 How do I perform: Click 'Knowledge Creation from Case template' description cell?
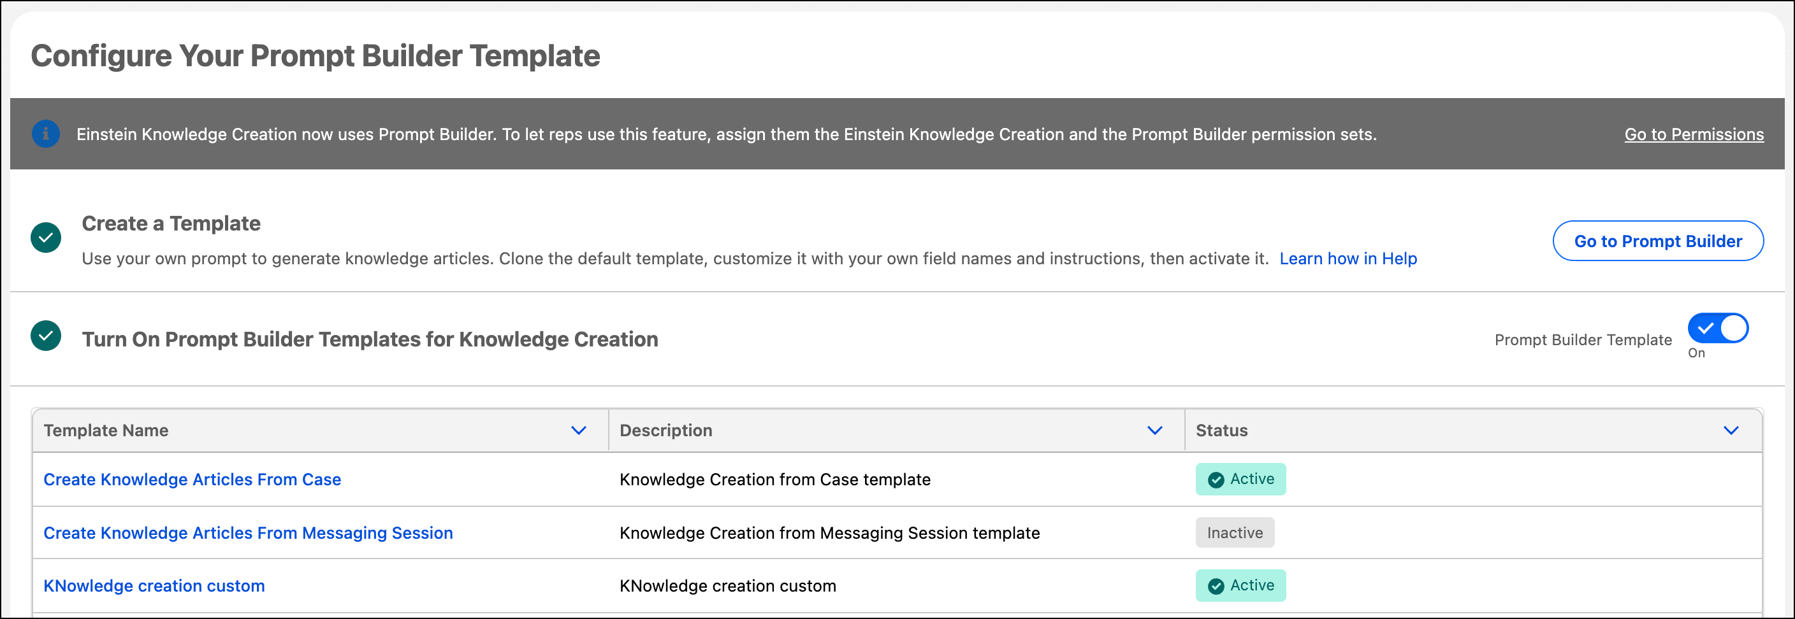click(775, 479)
